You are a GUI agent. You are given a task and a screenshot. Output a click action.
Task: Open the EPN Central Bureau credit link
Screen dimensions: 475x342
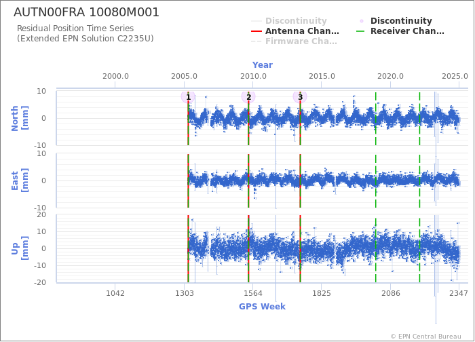[x=426, y=337]
